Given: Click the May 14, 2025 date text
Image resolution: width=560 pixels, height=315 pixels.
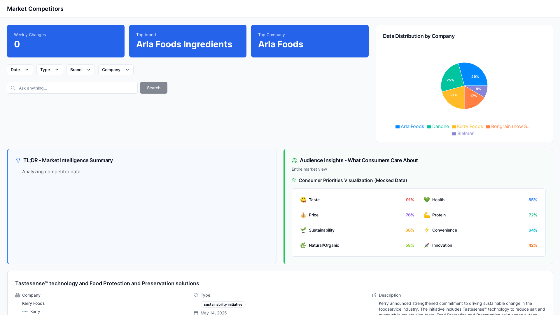Looking at the screenshot, I should click(213, 313).
